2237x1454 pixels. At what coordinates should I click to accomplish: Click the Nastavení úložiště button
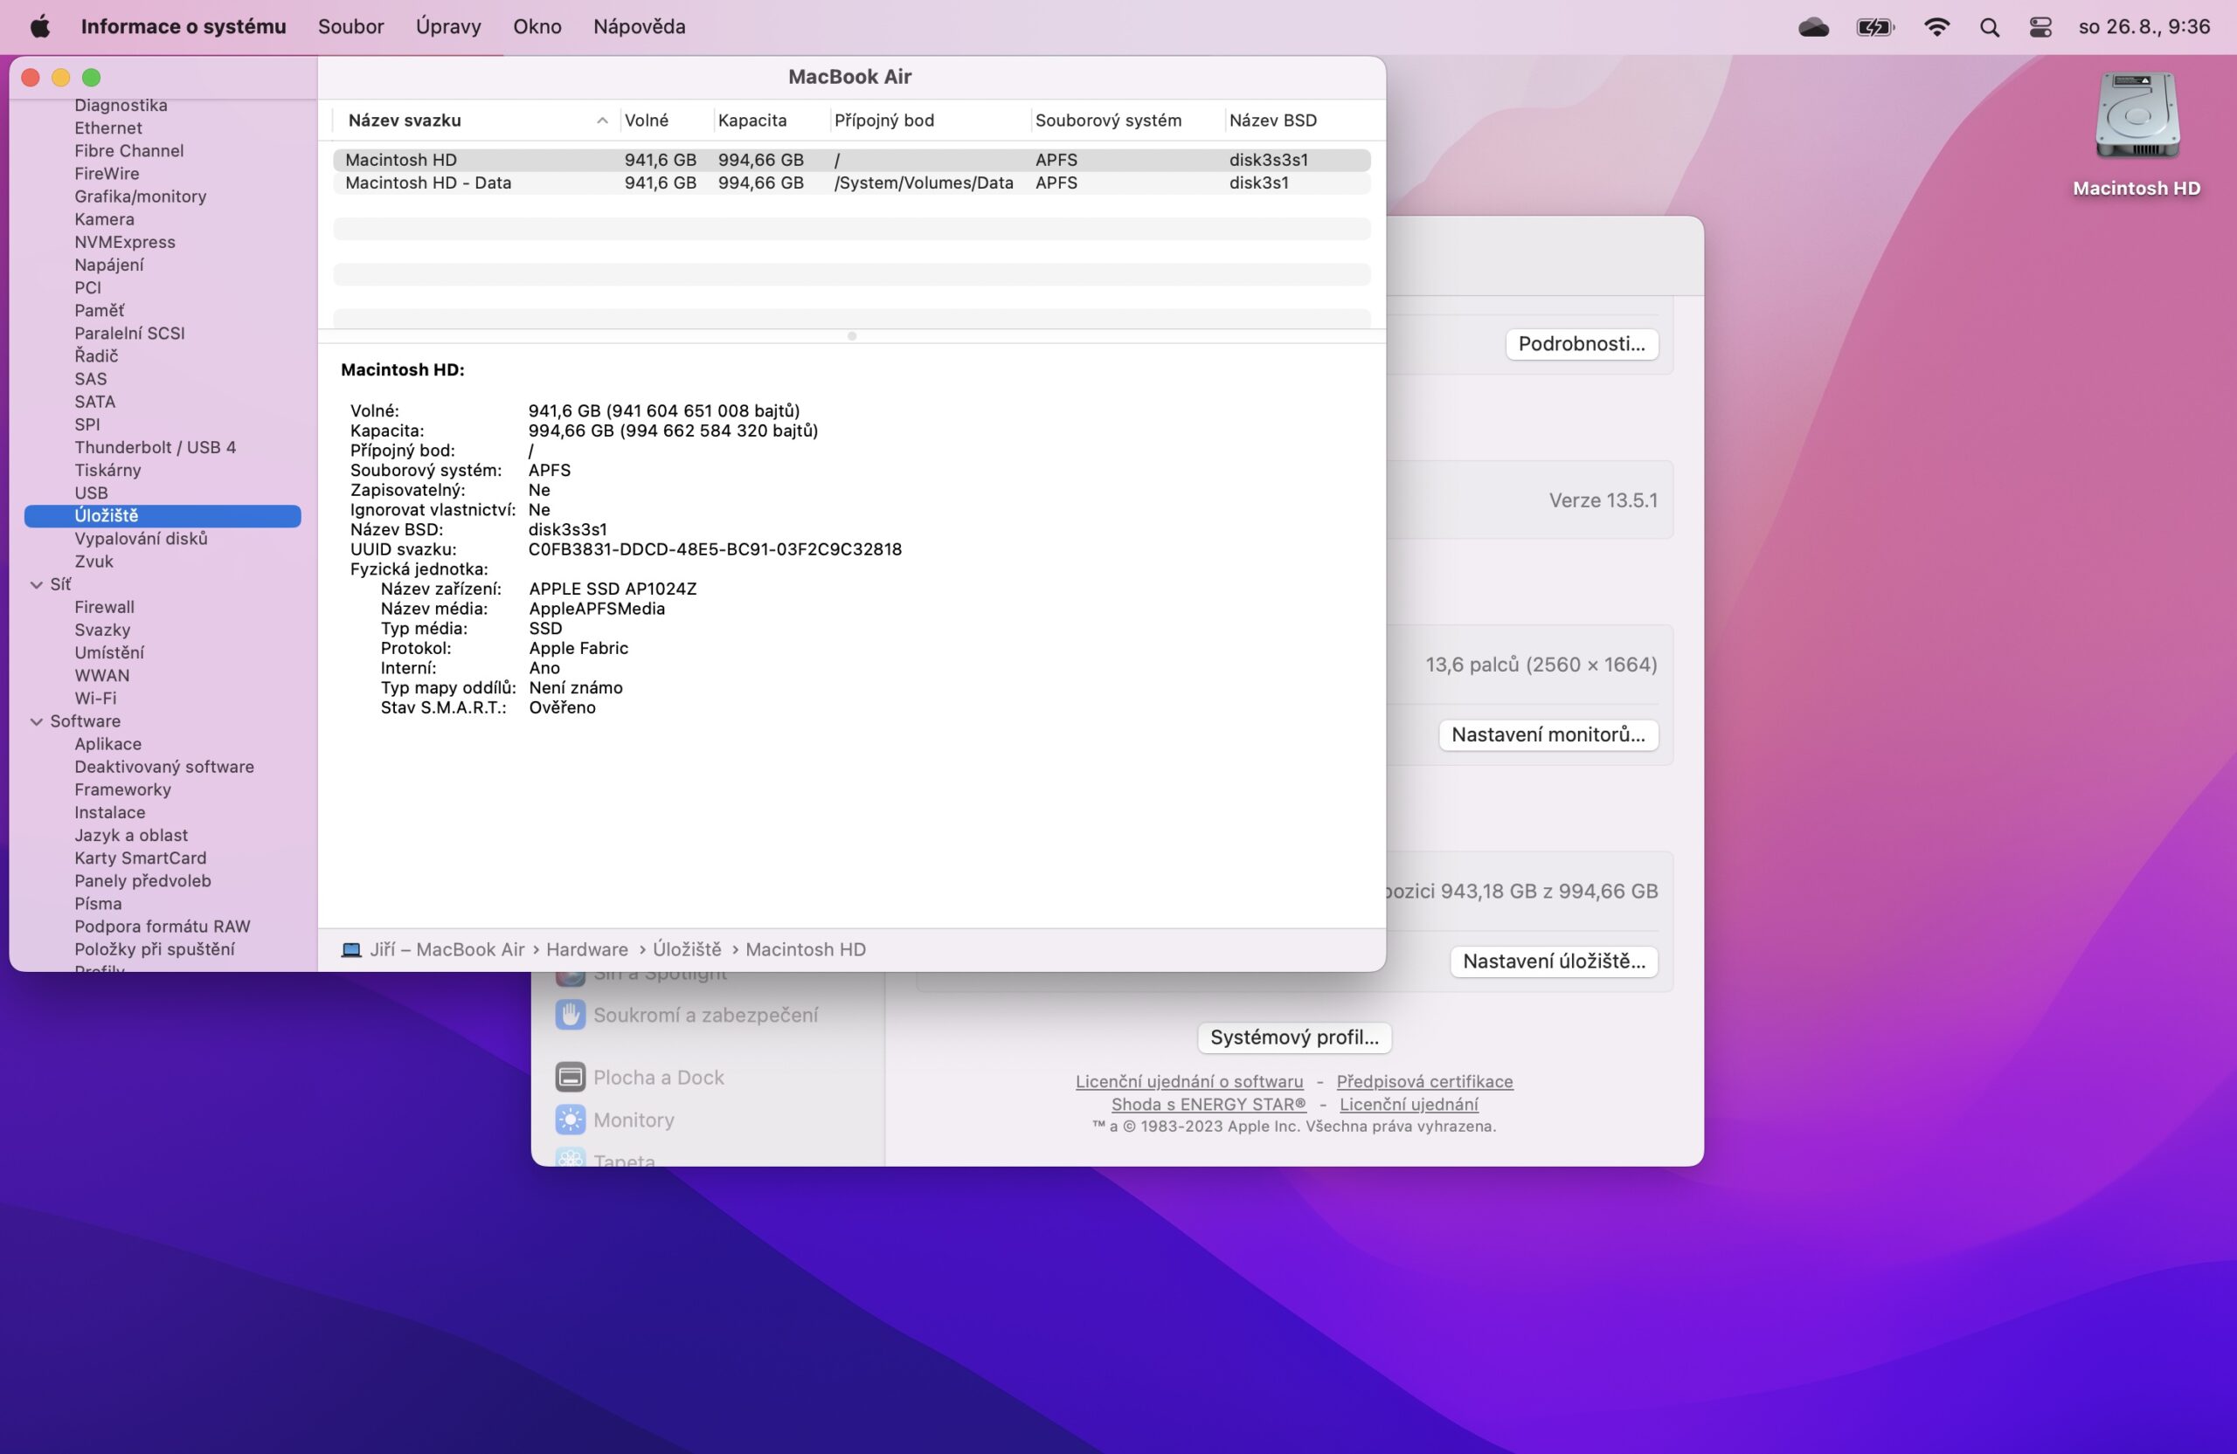click(1553, 961)
